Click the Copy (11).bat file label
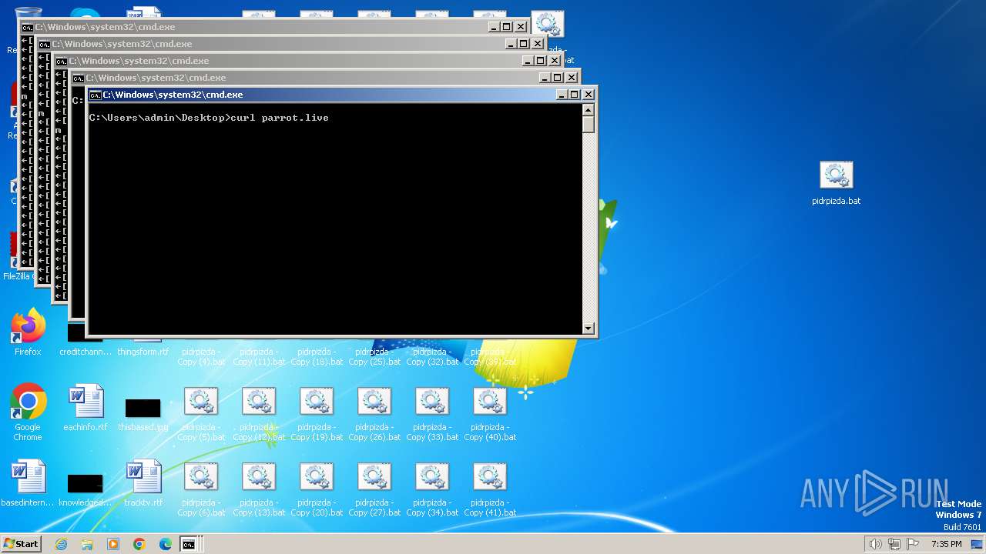The image size is (986, 554). (259, 357)
